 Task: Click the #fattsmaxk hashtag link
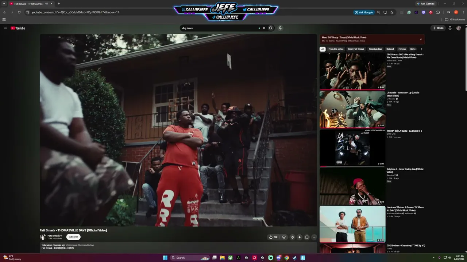point(72,245)
